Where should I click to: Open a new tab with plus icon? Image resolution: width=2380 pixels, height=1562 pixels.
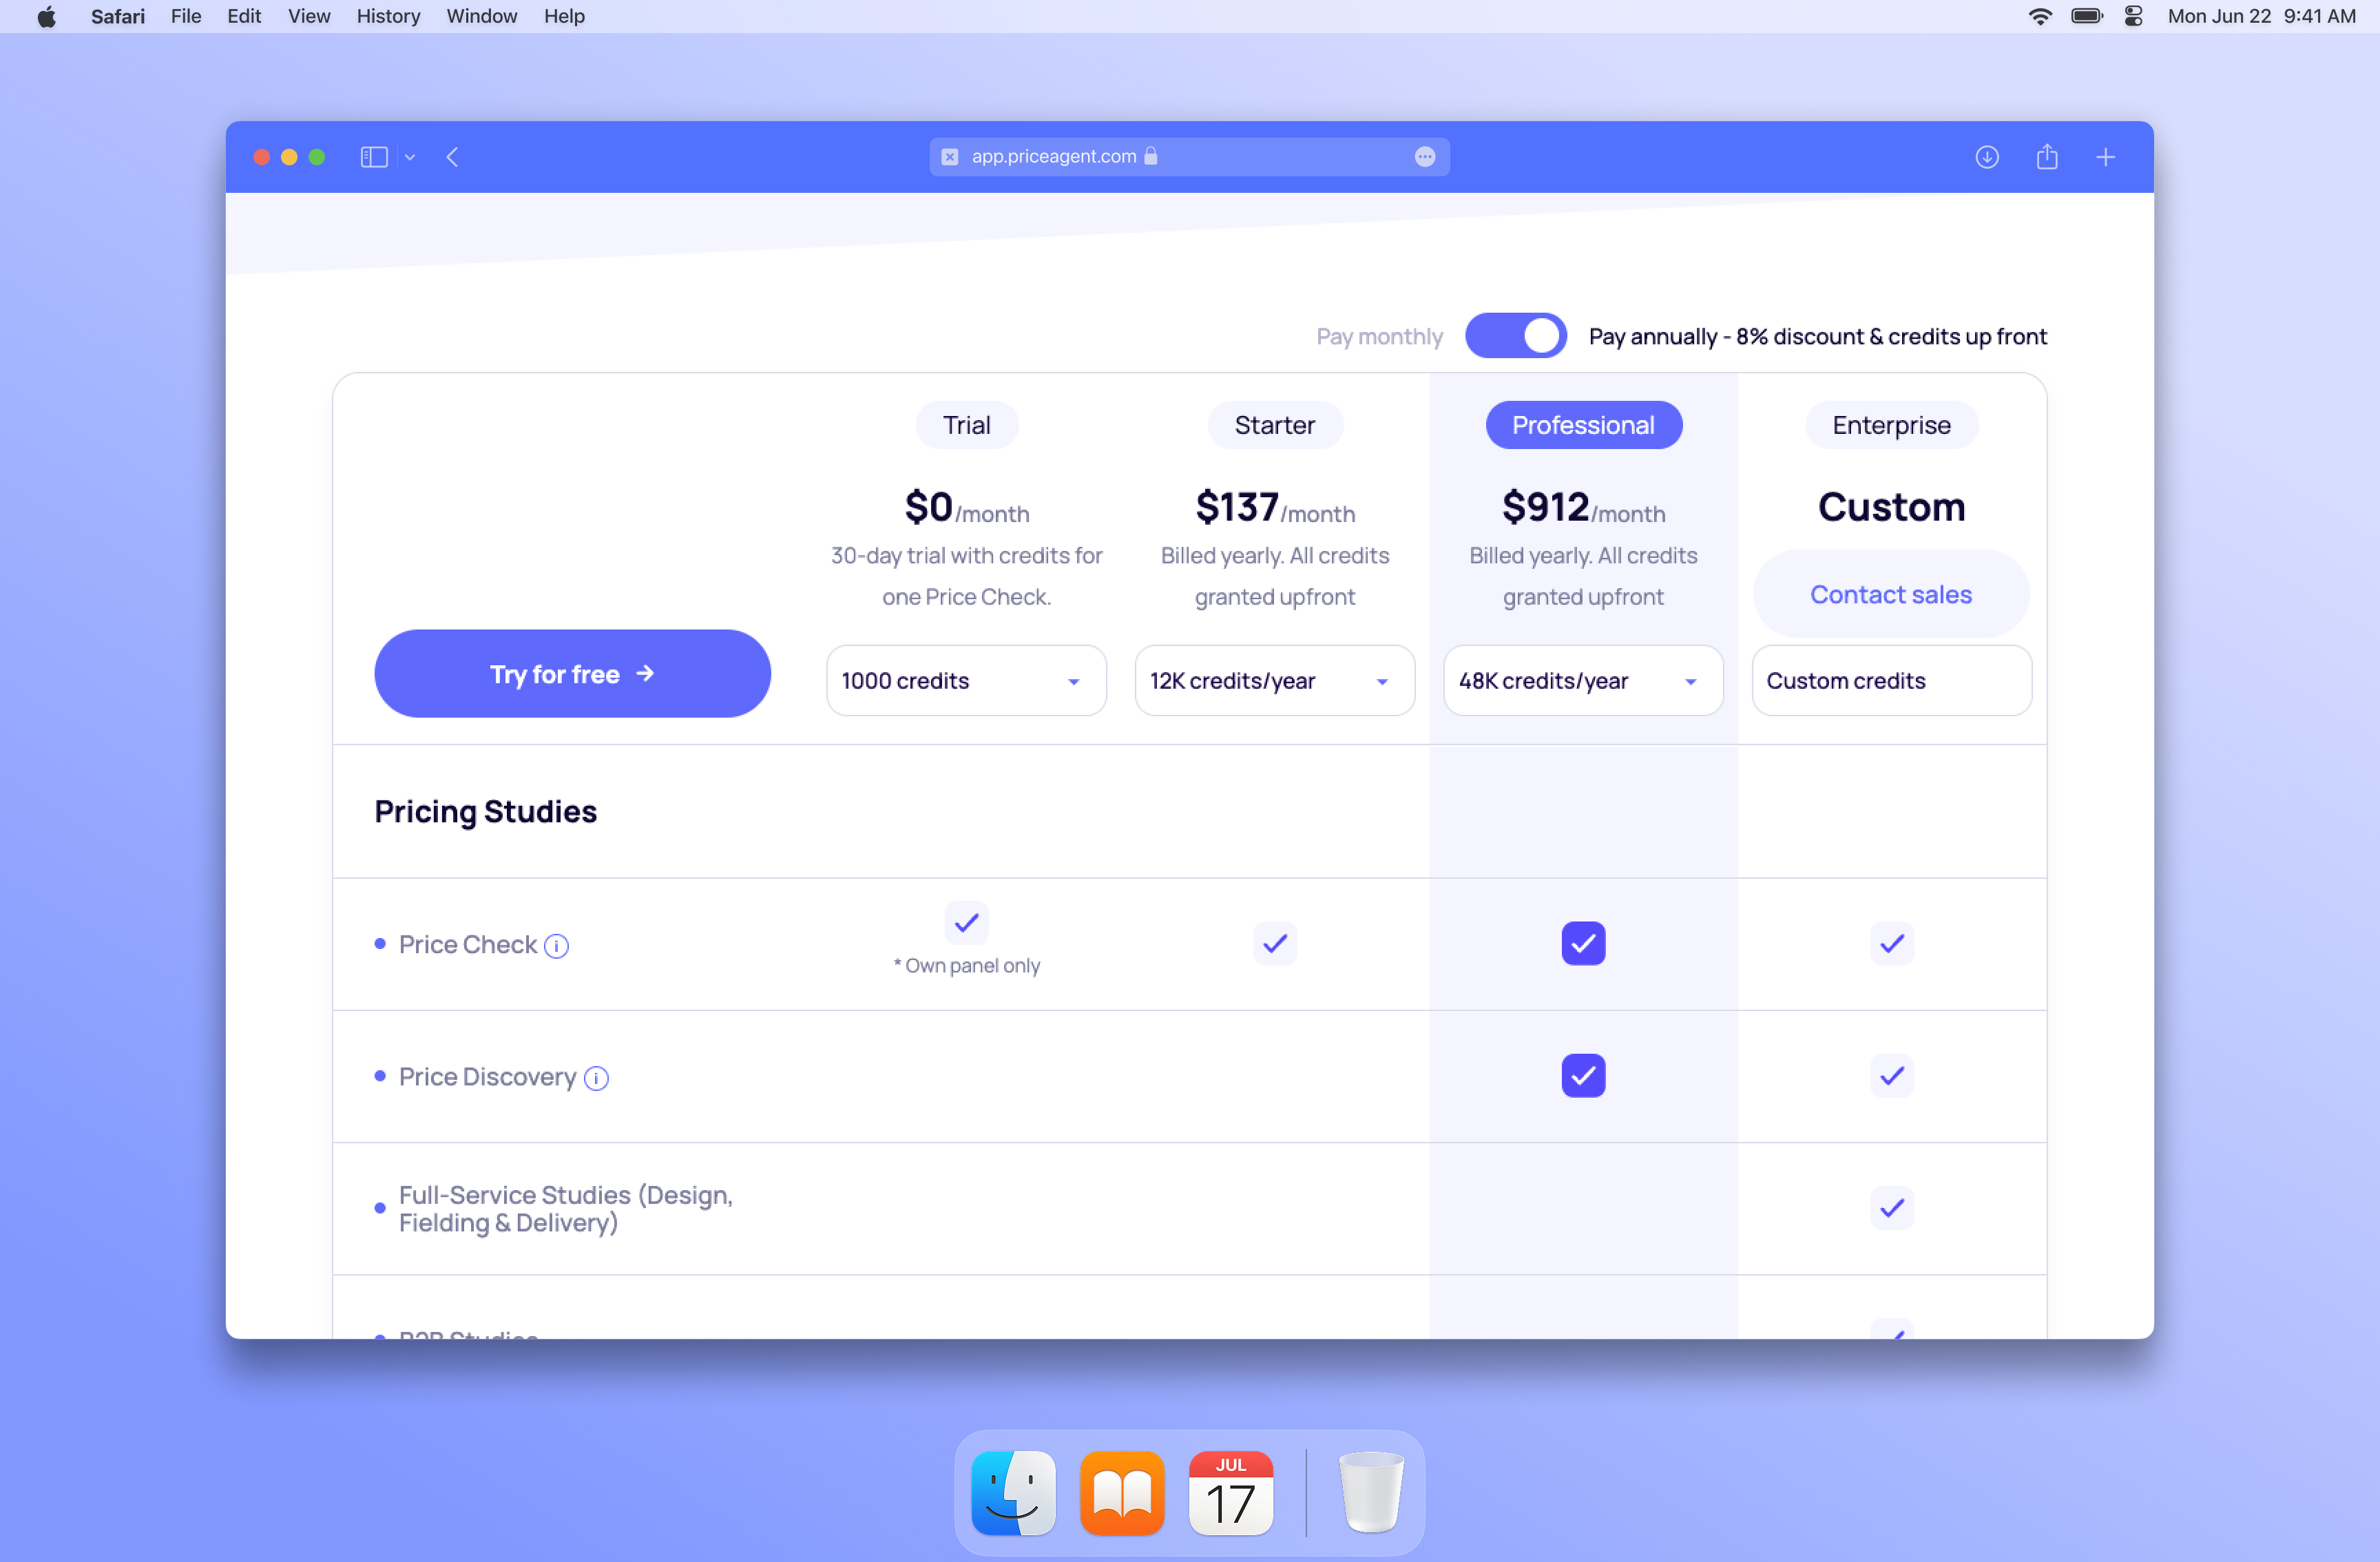point(2105,157)
